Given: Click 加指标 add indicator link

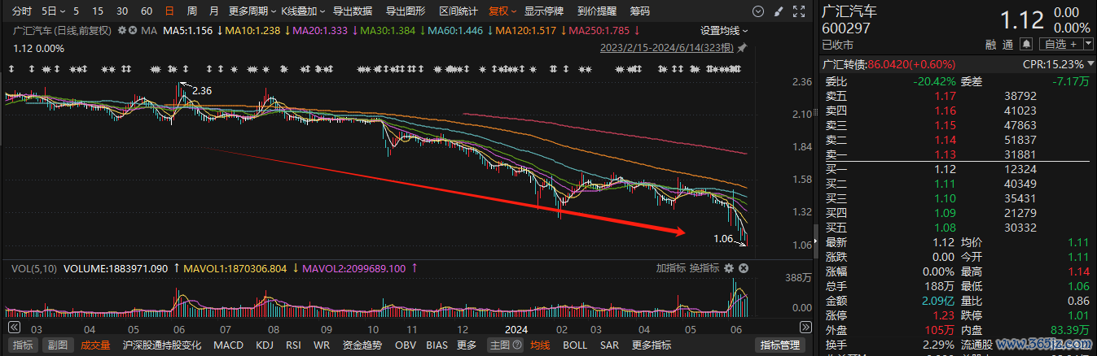Looking at the screenshot, I should pyautogui.click(x=671, y=268).
